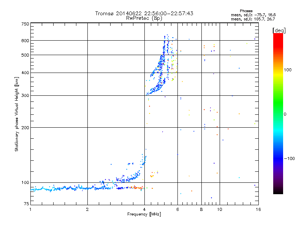
Task: Select the subtitle 'RwPretec (8p)'
Action: [x=144, y=18]
